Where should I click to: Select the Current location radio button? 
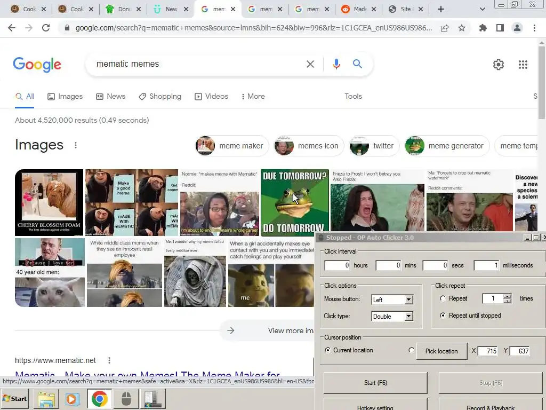point(327,350)
